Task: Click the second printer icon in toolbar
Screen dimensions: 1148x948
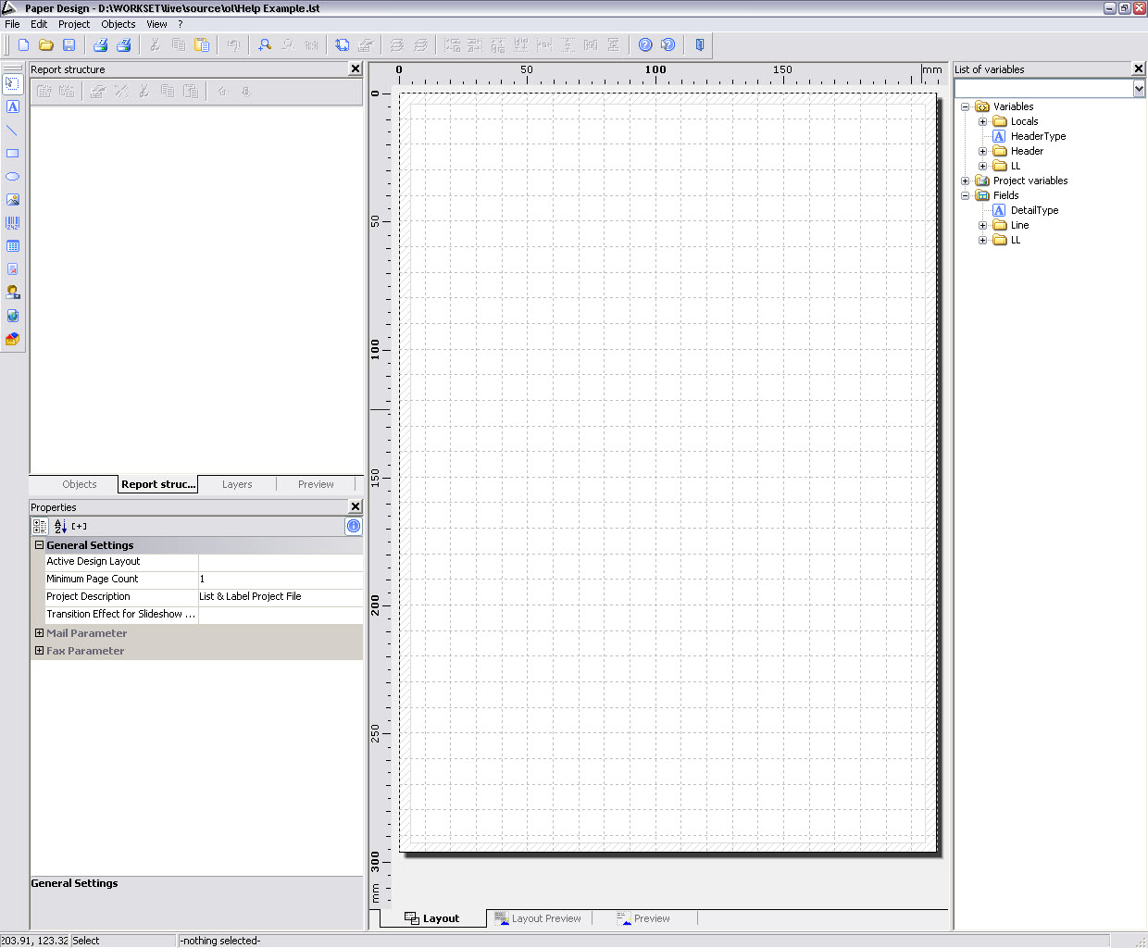Action: point(124,44)
